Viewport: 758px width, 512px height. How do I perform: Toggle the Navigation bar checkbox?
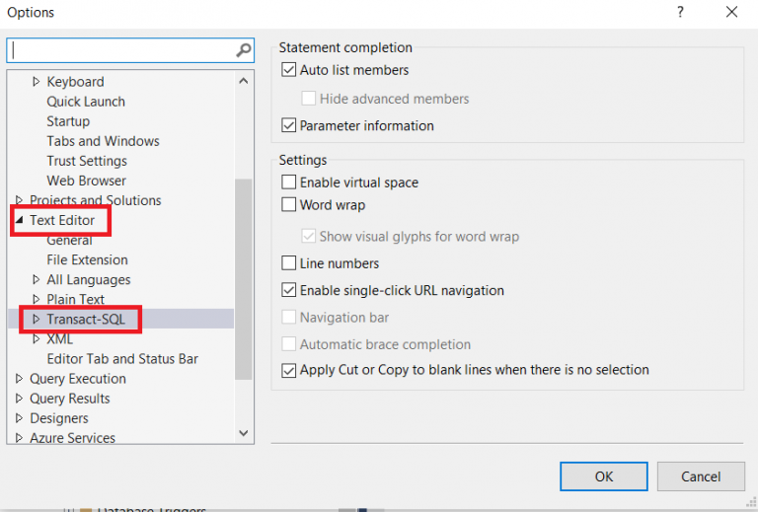(x=288, y=318)
